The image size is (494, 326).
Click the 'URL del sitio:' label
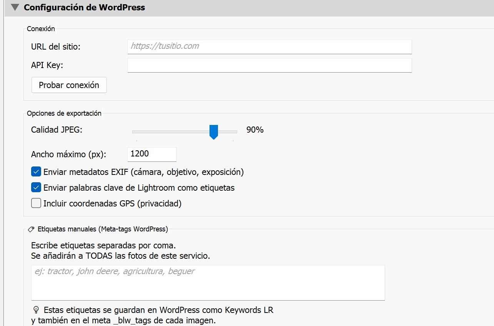tap(56, 47)
